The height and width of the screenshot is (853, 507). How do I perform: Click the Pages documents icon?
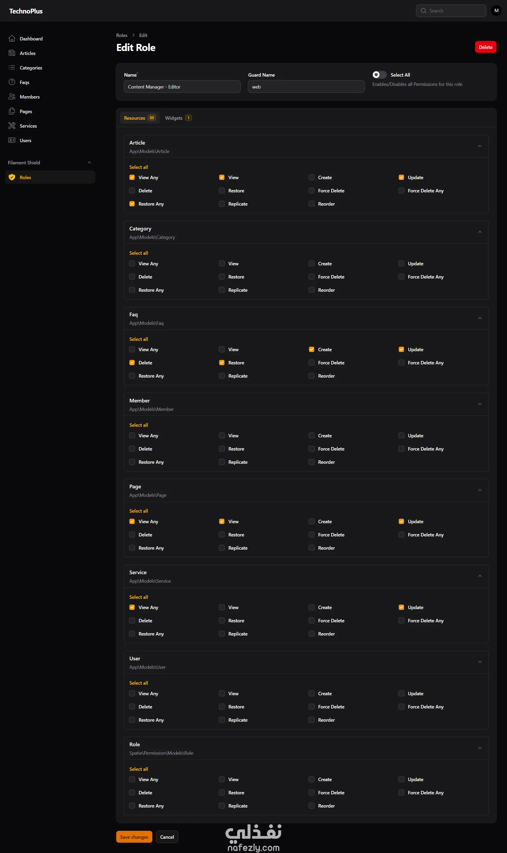point(12,111)
